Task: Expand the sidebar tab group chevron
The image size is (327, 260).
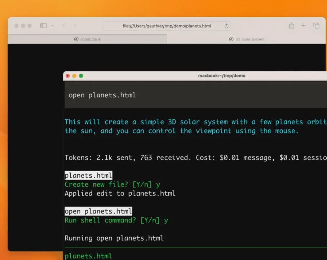Action: coord(53,26)
